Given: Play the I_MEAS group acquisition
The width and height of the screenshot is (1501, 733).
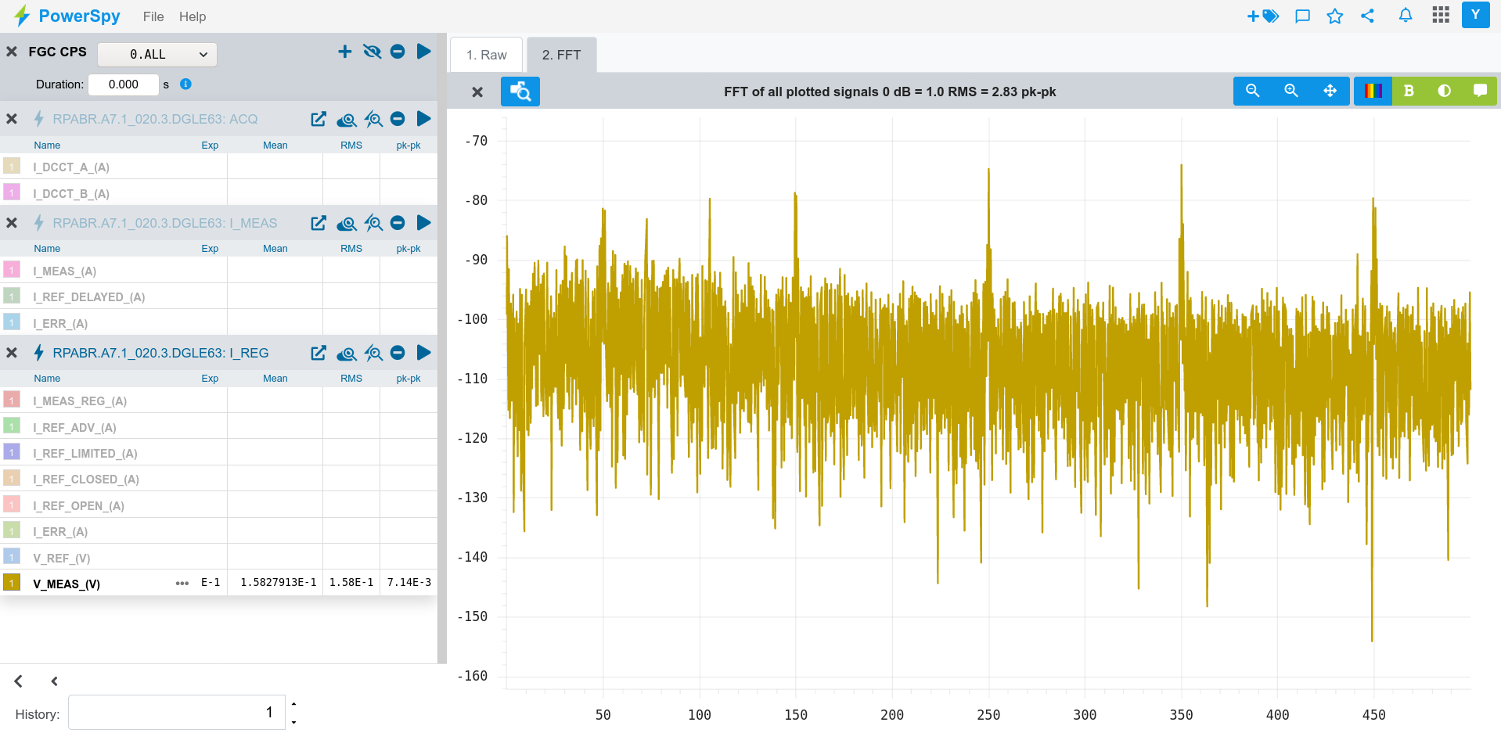Looking at the screenshot, I should [424, 223].
